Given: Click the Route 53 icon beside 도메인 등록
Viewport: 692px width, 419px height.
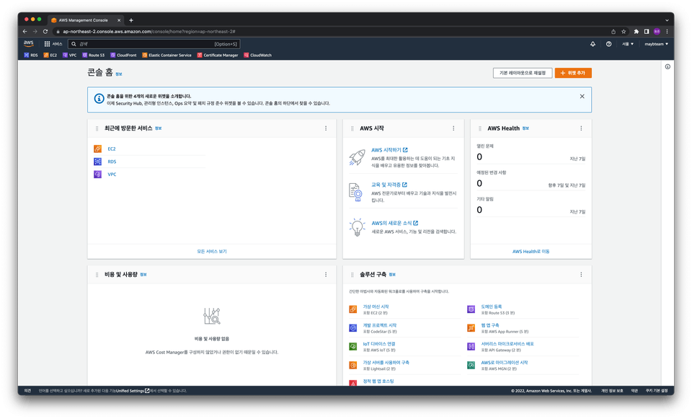Looking at the screenshot, I should 471,309.
